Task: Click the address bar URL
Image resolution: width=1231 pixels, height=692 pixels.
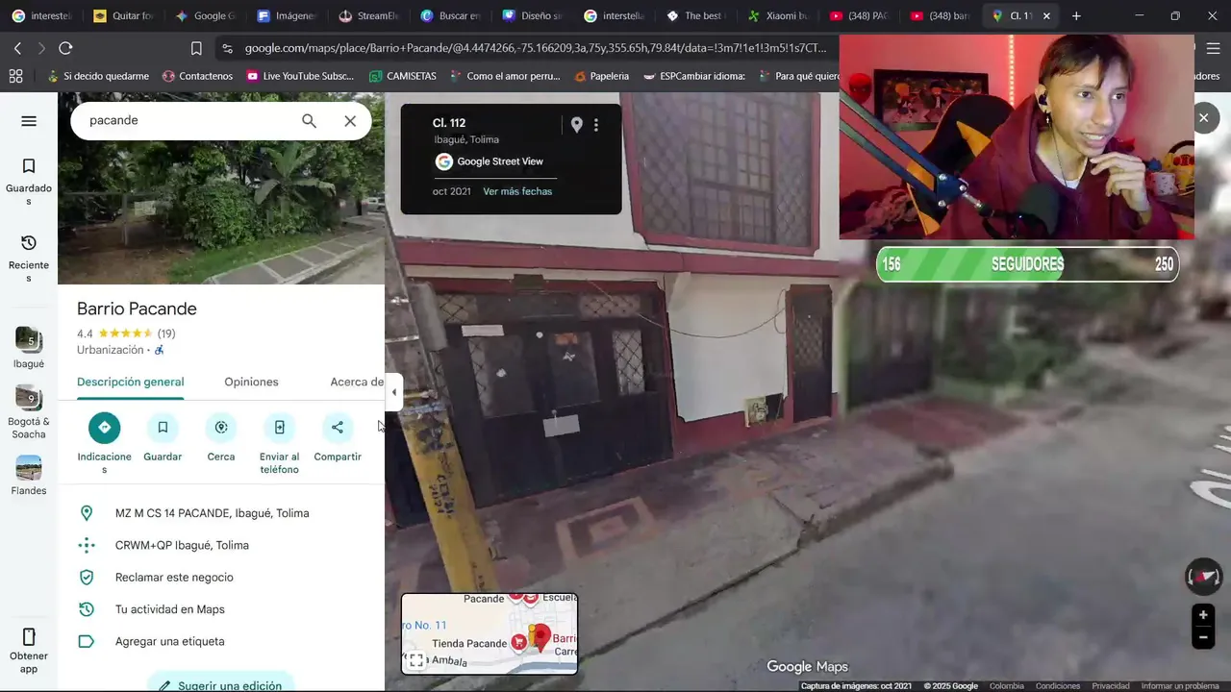Action: 535,48
